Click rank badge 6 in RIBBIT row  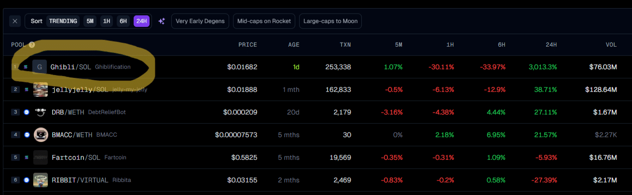[x=15, y=180]
